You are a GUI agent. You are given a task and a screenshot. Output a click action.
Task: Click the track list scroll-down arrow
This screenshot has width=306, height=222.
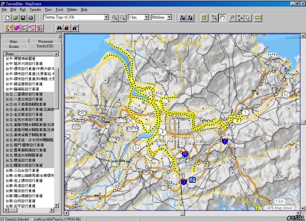click(56, 205)
